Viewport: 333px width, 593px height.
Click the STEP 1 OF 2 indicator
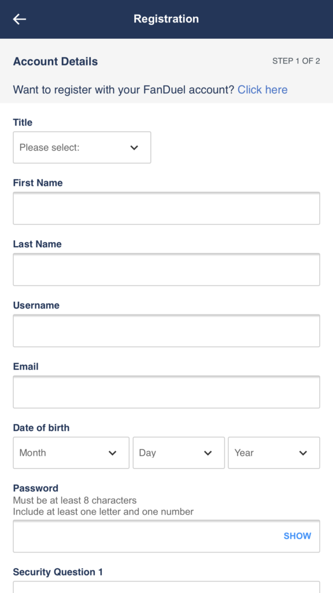pyautogui.click(x=297, y=60)
